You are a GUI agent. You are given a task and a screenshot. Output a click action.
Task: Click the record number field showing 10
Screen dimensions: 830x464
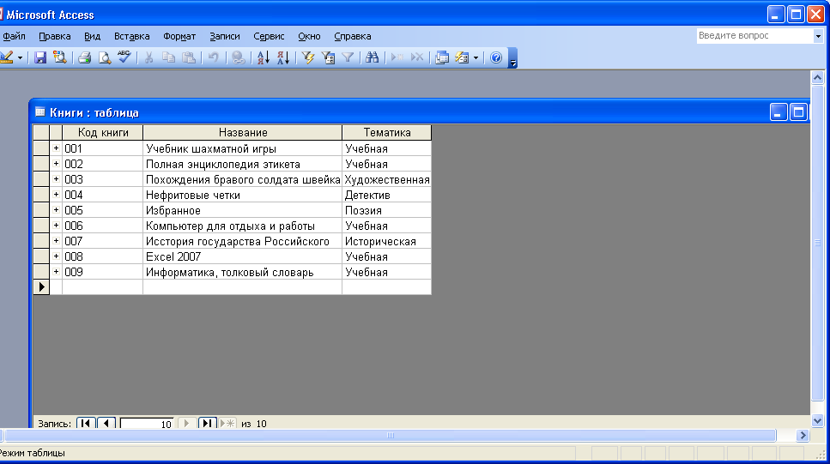(x=147, y=424)
